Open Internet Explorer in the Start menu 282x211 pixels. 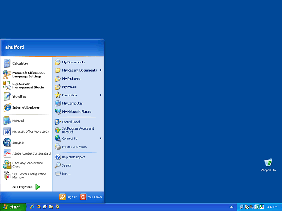coord(26,107)
